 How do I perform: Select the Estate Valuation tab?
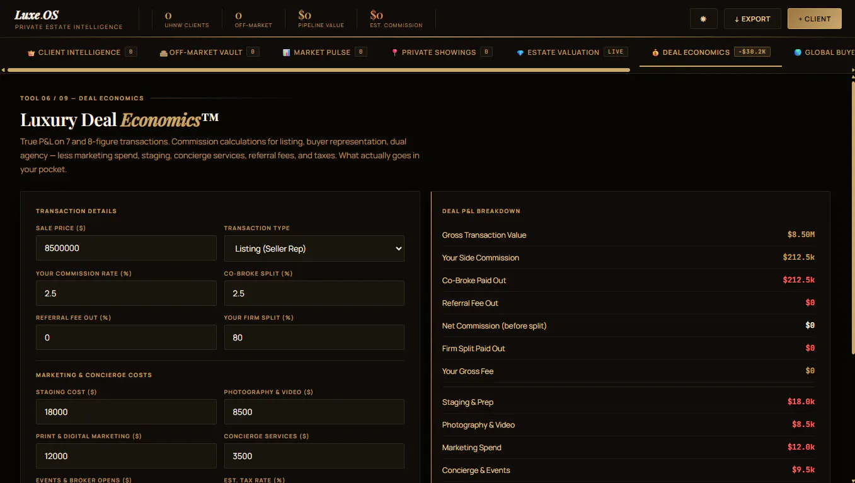pos(572,52)
